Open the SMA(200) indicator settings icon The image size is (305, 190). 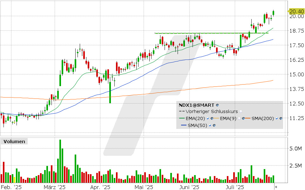[x=281, y=118]
